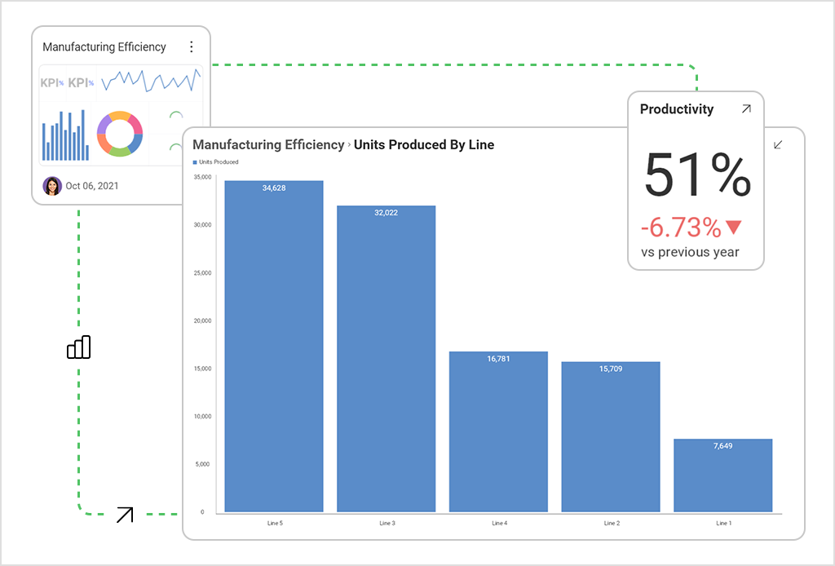The image size is (835, 566).
Task: Click the collapse arrow on Units Produced By Line chart
Action: pos(778,144)
